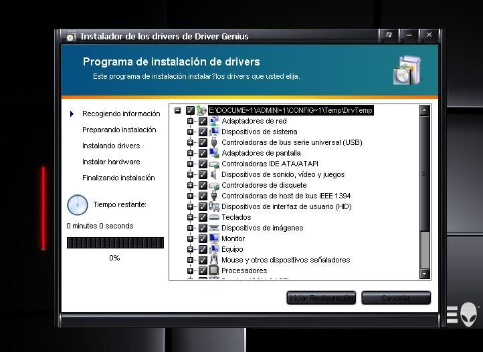
Task: Select the Monitor tree row label
Action: point(233,238)
